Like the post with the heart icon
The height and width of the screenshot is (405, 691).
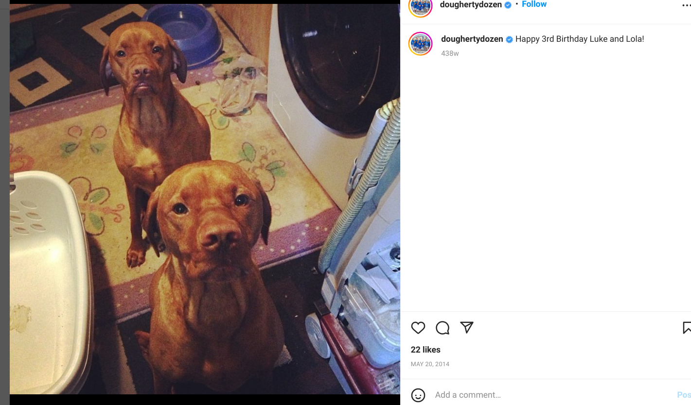418,328
